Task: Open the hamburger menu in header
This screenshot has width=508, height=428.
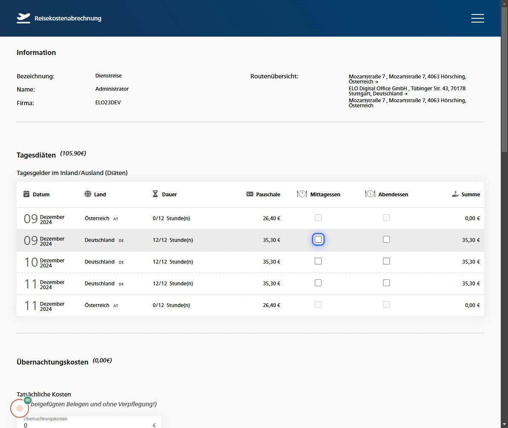Action: click(x=477, y=18)
